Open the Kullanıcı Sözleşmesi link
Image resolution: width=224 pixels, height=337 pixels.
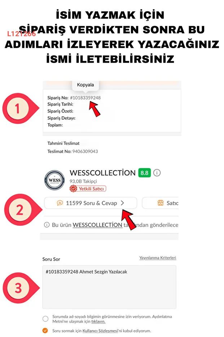click(100, 331)
